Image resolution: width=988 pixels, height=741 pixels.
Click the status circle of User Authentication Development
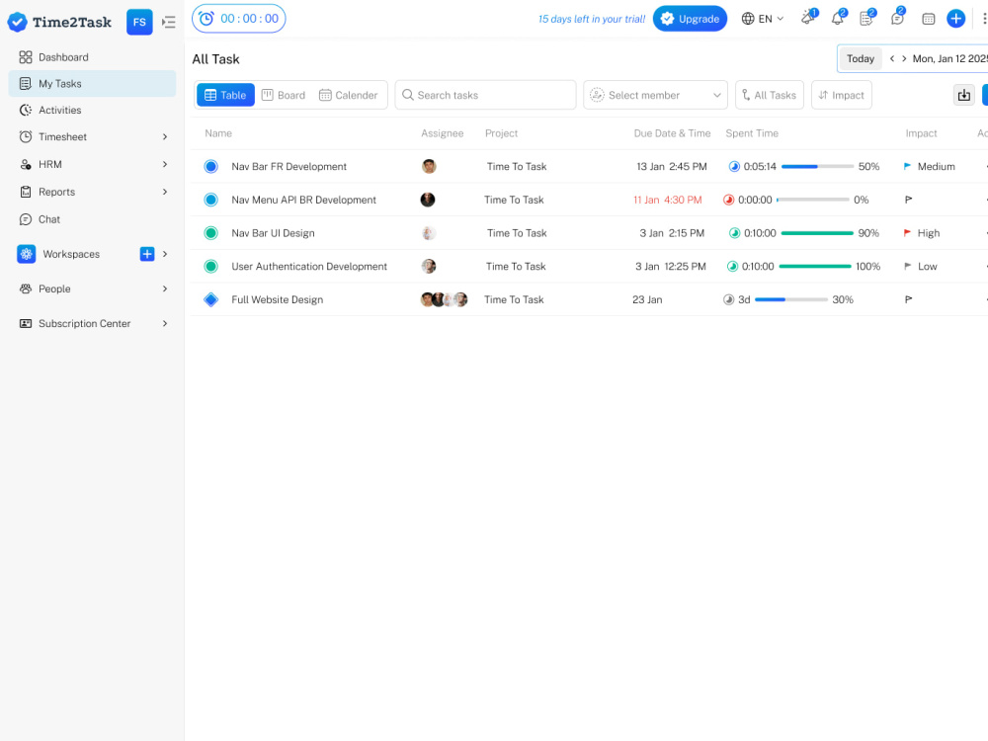[211, 267]
